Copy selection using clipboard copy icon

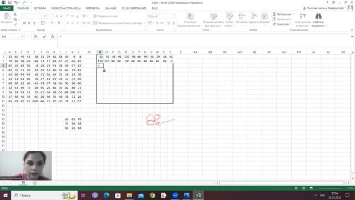point(15,19)
